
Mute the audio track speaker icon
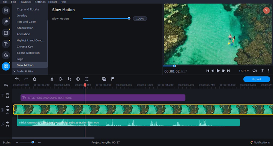7,122
